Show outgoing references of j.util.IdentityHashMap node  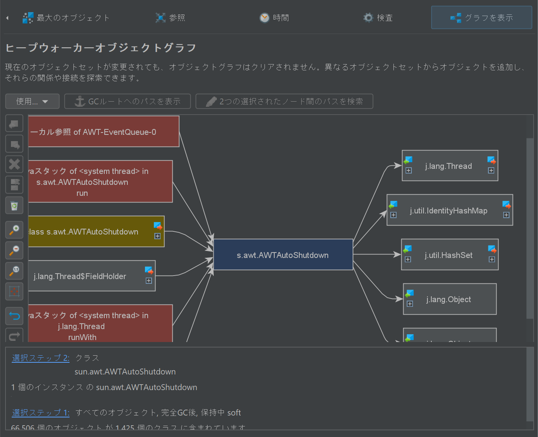(506, 205)
